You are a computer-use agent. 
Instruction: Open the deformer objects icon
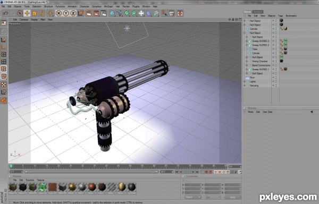pos(149,13)
